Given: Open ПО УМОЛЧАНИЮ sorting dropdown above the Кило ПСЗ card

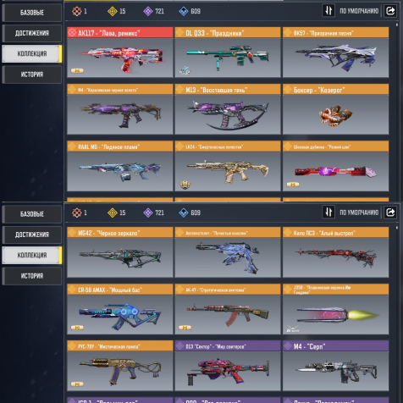Looking at the screenshot, I should tap(359, 213).
